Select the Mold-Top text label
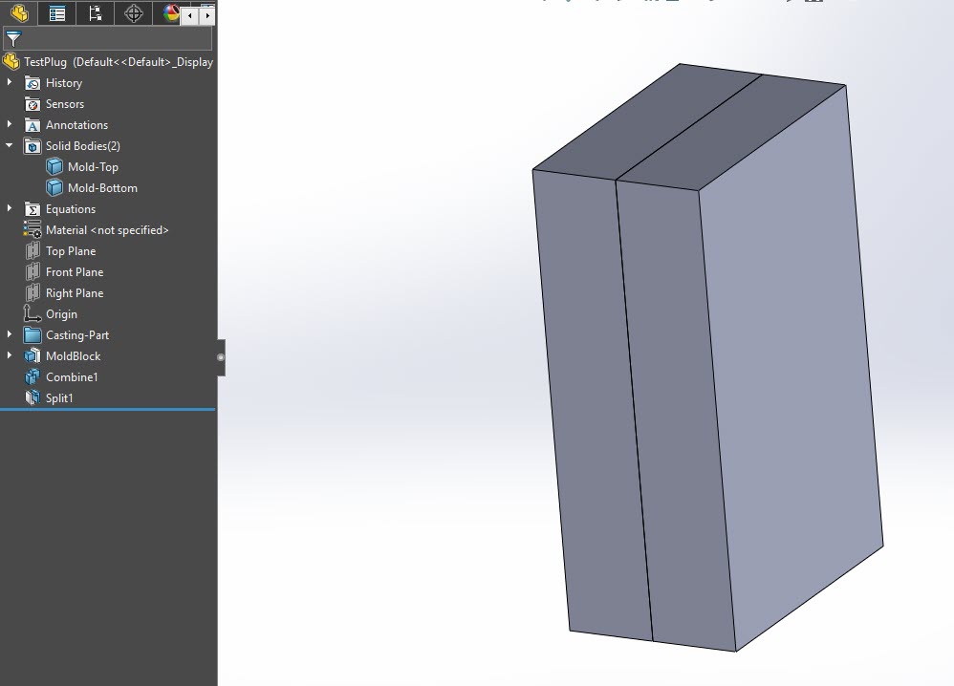The image size is (954, 686). [x=93, y=166]
